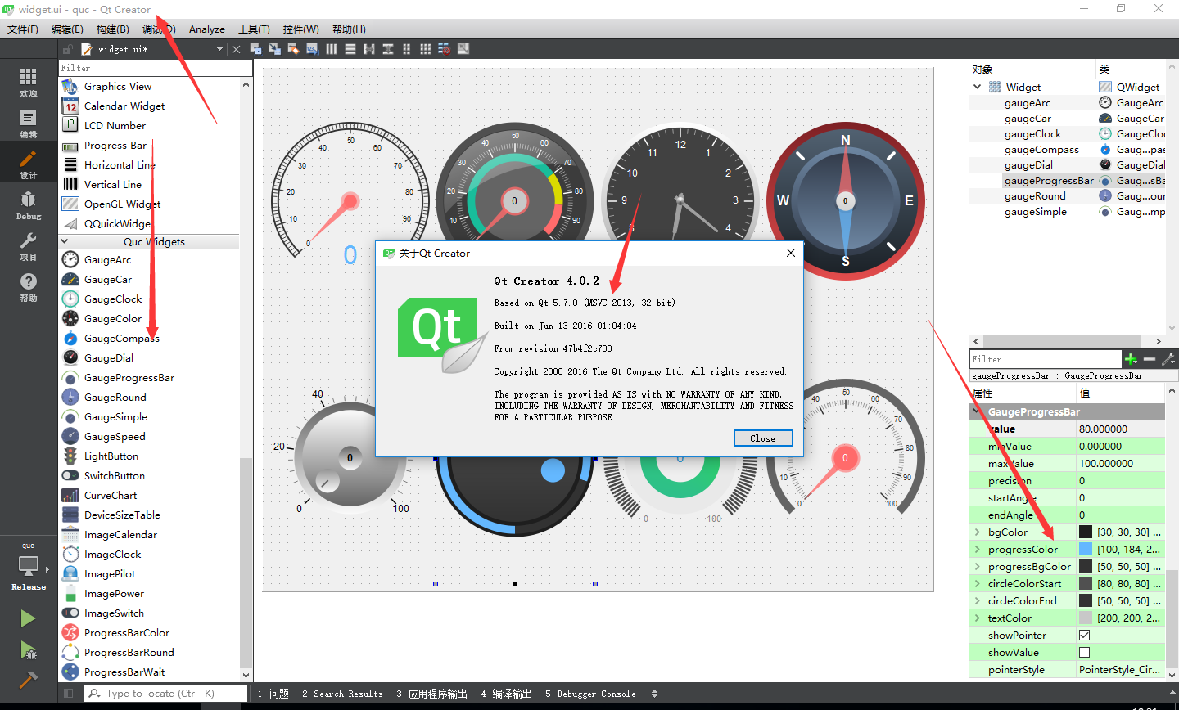Click the Break Layout toolbar icon

445,49
